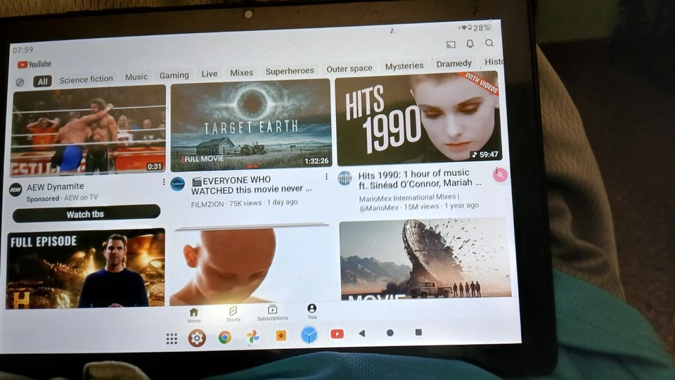
Task: Tap 'MarioMex International Mixes' text
Action: pos(409,197)
